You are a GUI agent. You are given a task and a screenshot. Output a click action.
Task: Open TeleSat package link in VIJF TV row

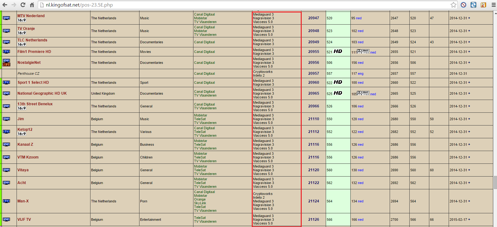pos(200,218)
